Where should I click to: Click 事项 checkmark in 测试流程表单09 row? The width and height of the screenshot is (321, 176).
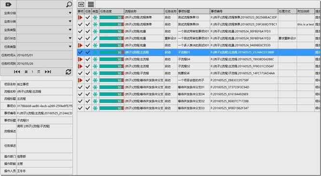(x=80, y=25)
